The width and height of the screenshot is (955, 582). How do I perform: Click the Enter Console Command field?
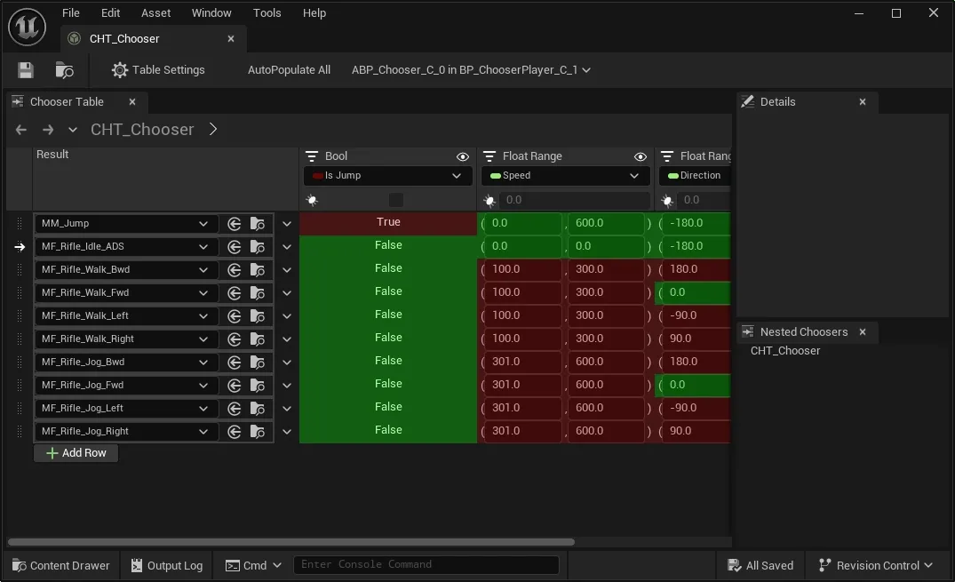426,565
